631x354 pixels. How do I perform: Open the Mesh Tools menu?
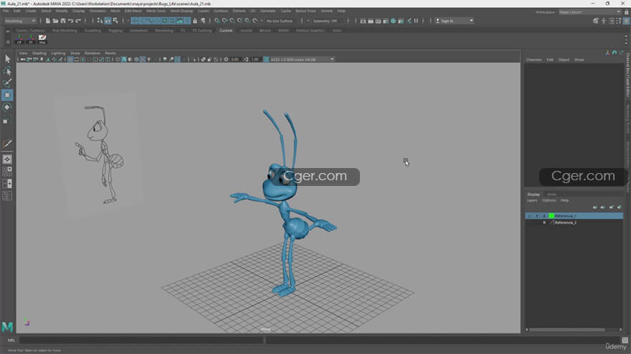156,11
